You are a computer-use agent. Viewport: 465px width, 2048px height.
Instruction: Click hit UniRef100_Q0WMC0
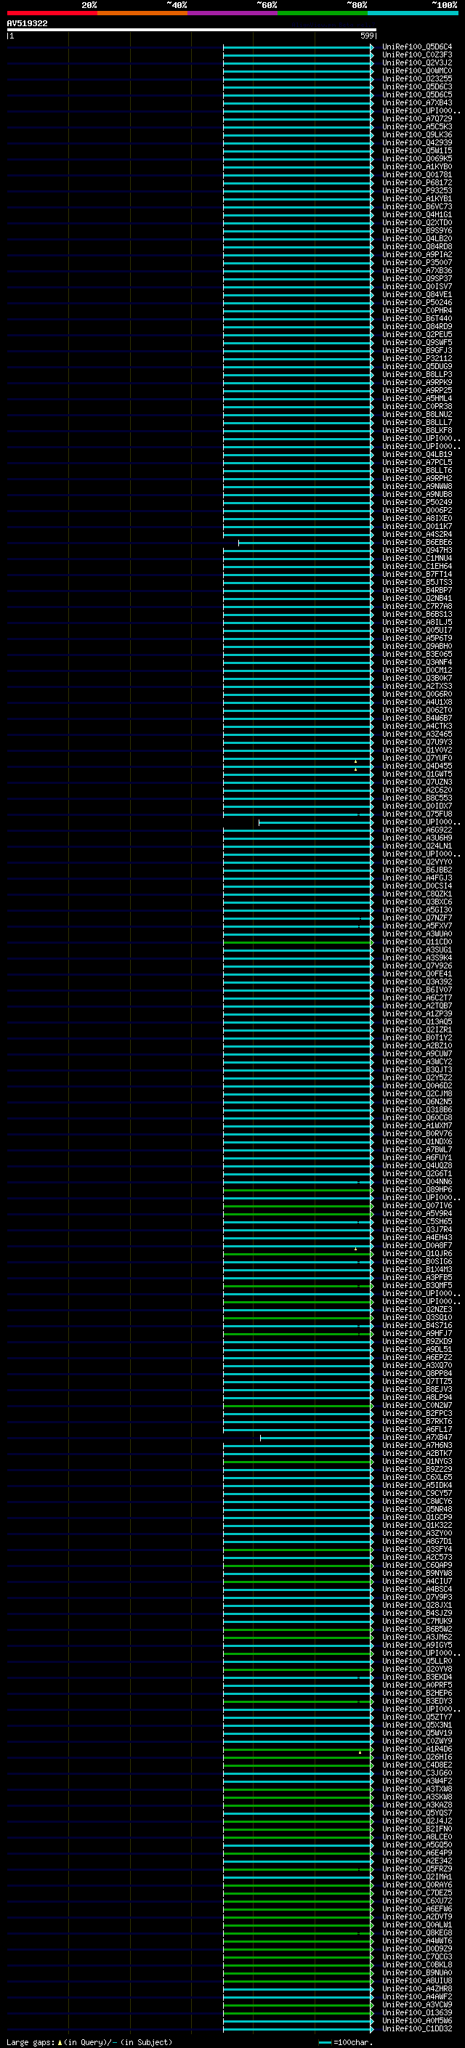click(x=416, y=70)
